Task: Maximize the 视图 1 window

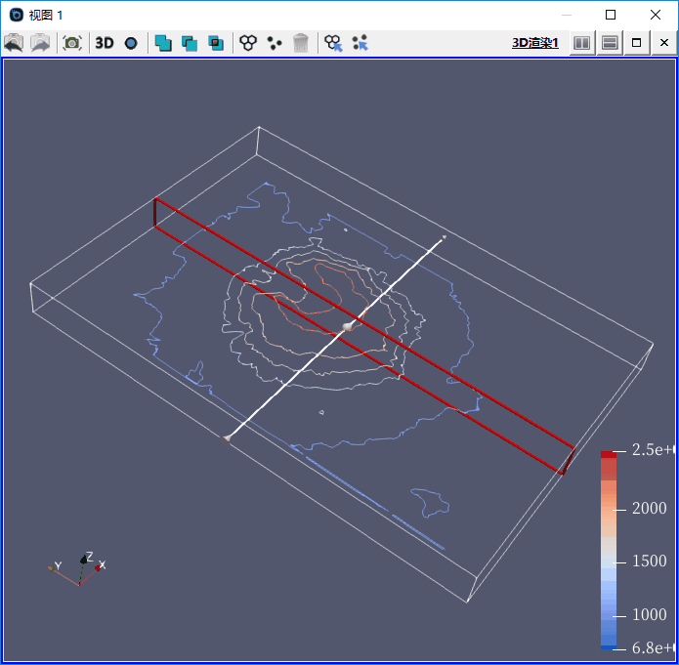Action: [x=611, y=15]
